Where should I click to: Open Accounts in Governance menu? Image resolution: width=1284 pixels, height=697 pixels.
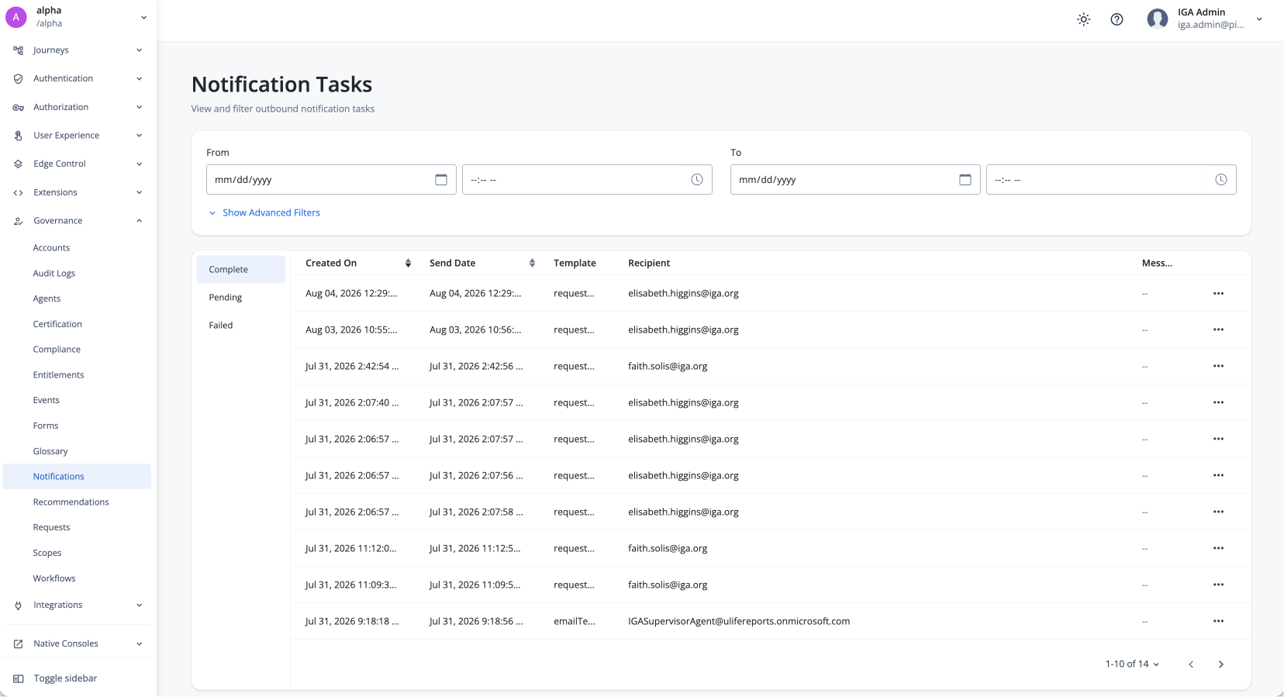(51, 248)
